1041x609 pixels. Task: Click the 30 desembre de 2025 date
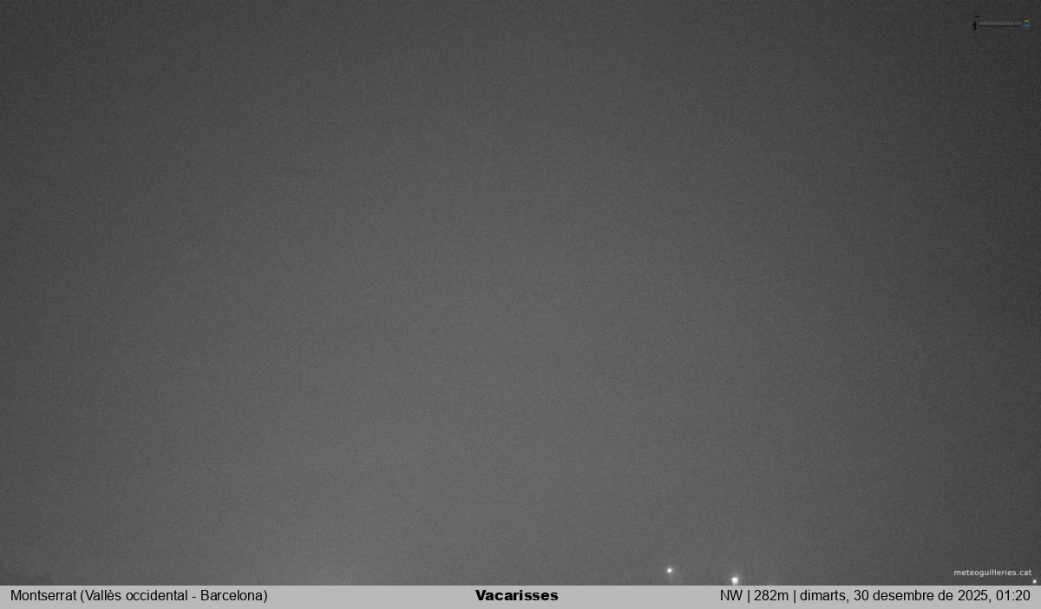click(922, 596)
